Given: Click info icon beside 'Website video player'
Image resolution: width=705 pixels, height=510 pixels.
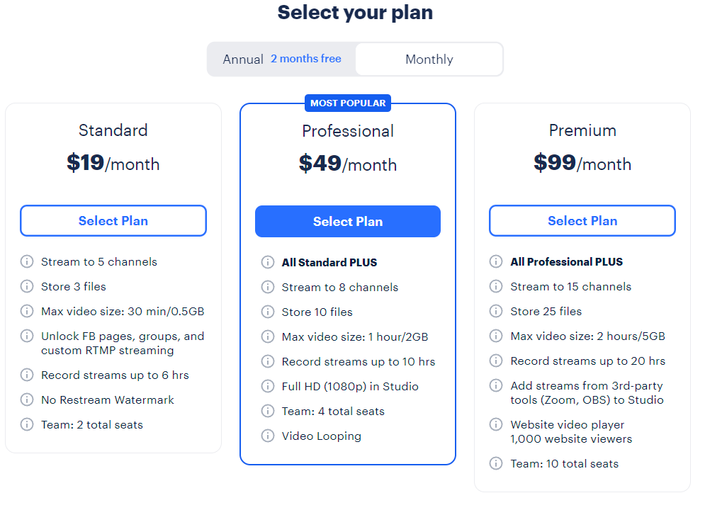Looking at the screenshot, I should click(497, 425).
